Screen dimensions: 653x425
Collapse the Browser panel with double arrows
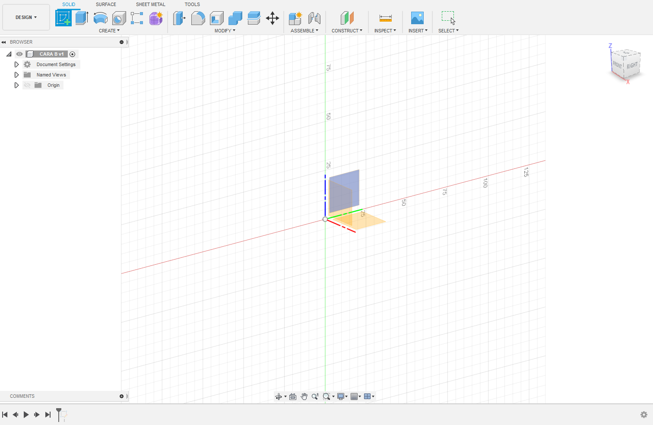point(3,42)
